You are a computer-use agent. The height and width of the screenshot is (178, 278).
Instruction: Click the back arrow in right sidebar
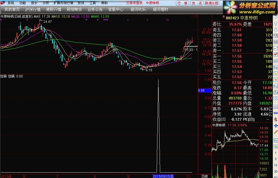pos(276,17)
